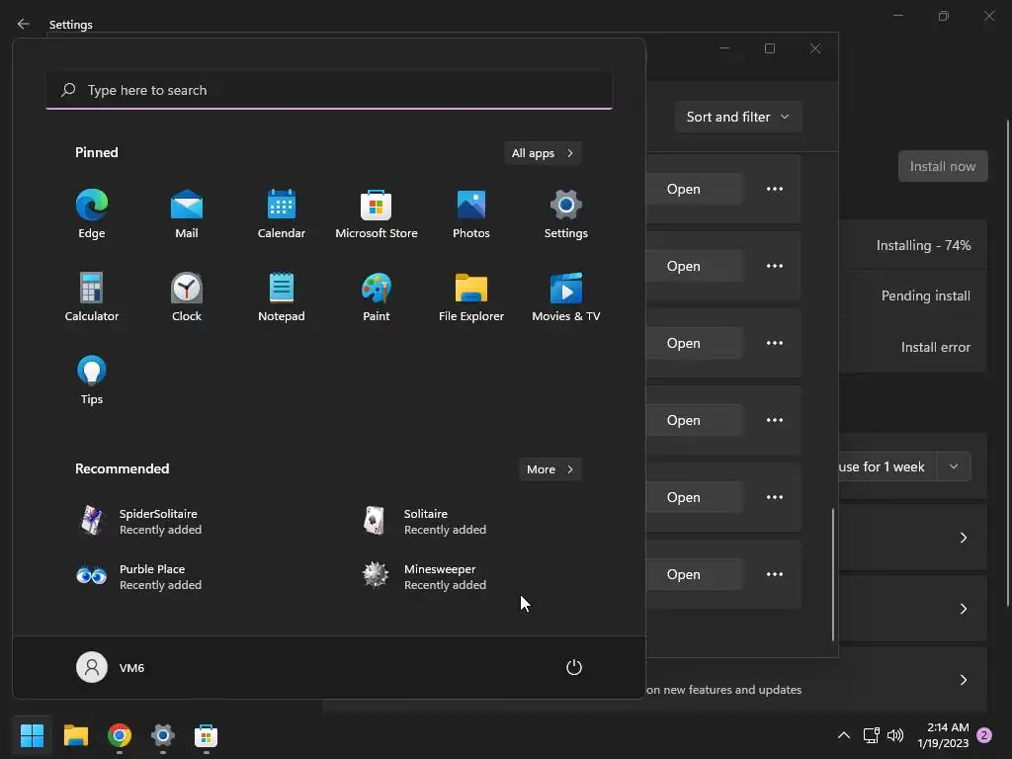Click the Microsoft Store window scrollbar

click(x=832, y=574)
